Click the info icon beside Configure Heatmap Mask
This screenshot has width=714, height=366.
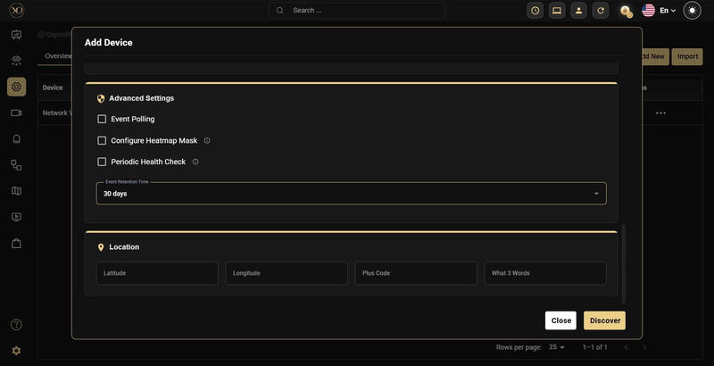[207, 141]
